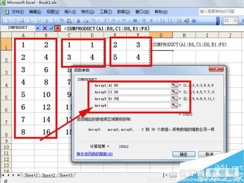
Task: Open the 帮助(H) menu
Action: click(161, 12)
